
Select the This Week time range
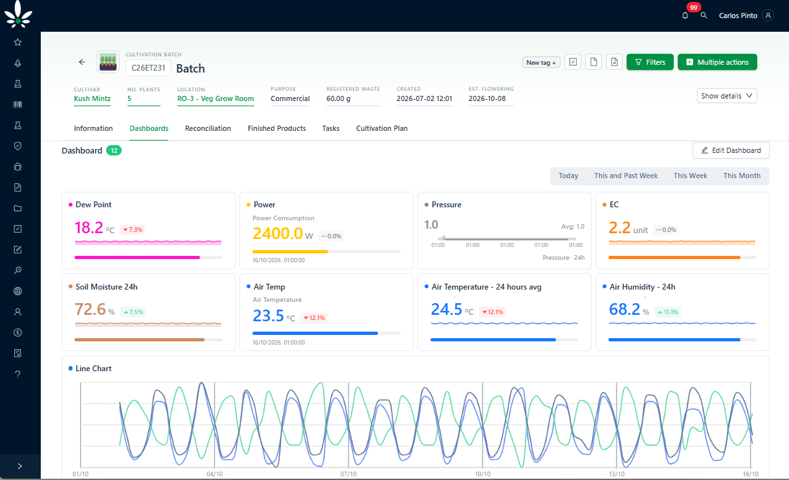pyautogui.click(x=690, y=176)
